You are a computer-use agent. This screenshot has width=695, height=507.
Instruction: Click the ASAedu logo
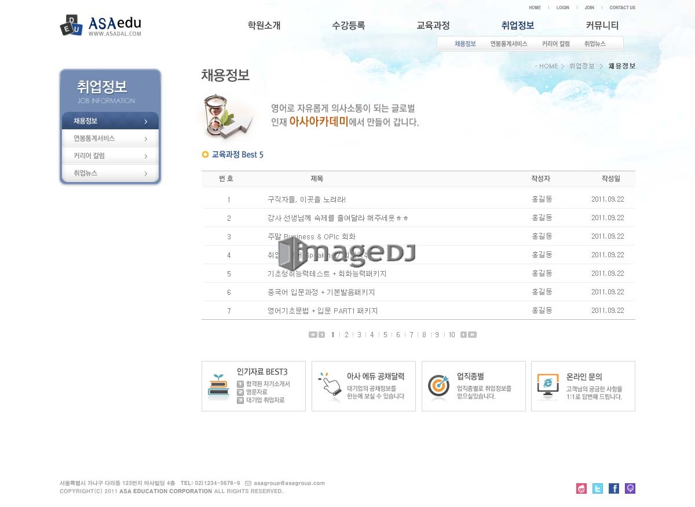(101, 25)
